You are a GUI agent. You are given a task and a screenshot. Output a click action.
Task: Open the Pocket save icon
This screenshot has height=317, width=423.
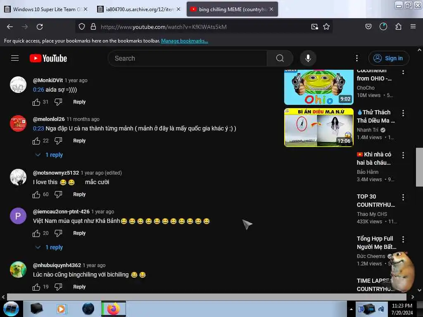pos(368,26)
